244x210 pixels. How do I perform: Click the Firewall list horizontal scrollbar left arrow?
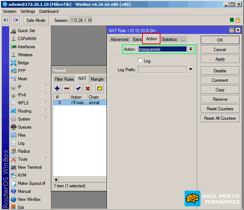click(x=56, y=179)
